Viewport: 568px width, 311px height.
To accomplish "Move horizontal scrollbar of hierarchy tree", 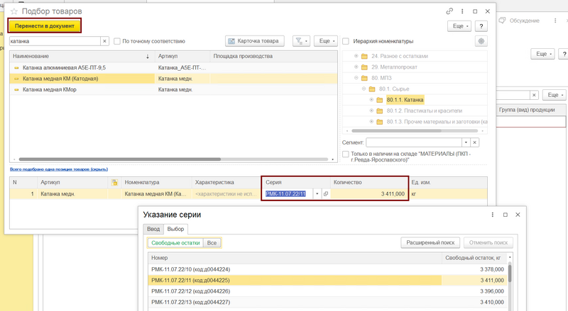I will pos(397,131).
